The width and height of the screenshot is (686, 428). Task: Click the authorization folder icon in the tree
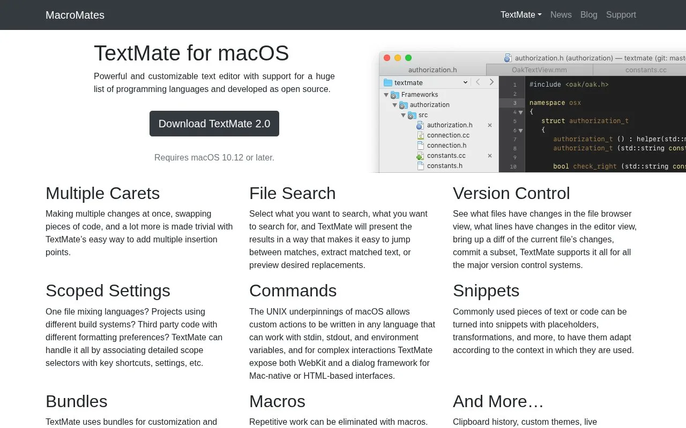(x=404, y=105)
